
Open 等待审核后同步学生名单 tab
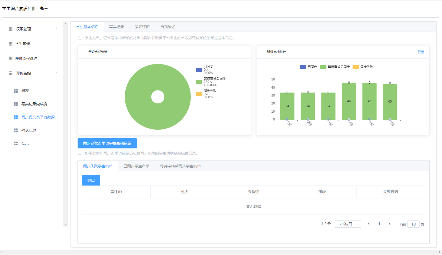pyautogui.click(x=180, y=166)
